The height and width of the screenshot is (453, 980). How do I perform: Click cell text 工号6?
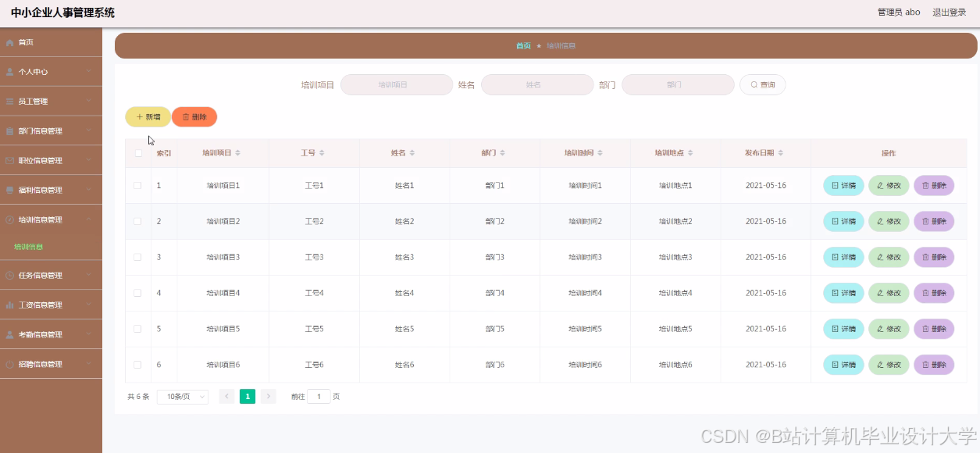point(314,365)
